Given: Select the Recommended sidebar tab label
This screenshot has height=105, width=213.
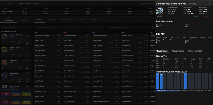Looking at the screenshot, I should coord(8,20).
